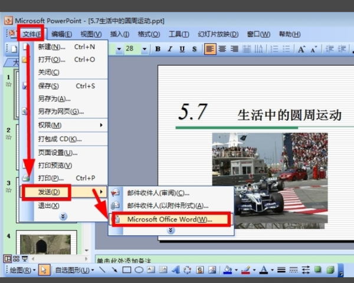354x283 pixels.
Task: Expand the 自选图形(U) AutoShapes menu
Action: [x=74, y=270]
